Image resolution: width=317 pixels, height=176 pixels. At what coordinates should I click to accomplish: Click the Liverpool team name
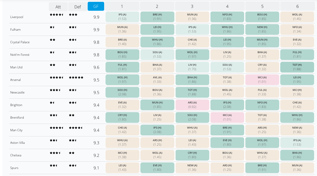coord(17,17)
